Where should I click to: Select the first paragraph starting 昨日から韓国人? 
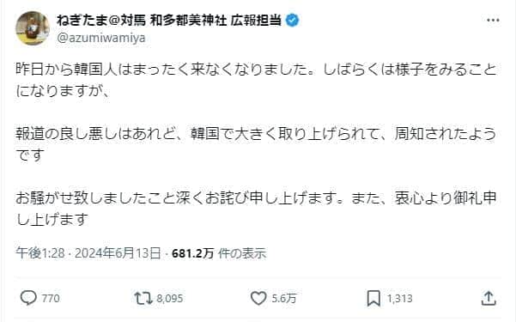[256, 80]
